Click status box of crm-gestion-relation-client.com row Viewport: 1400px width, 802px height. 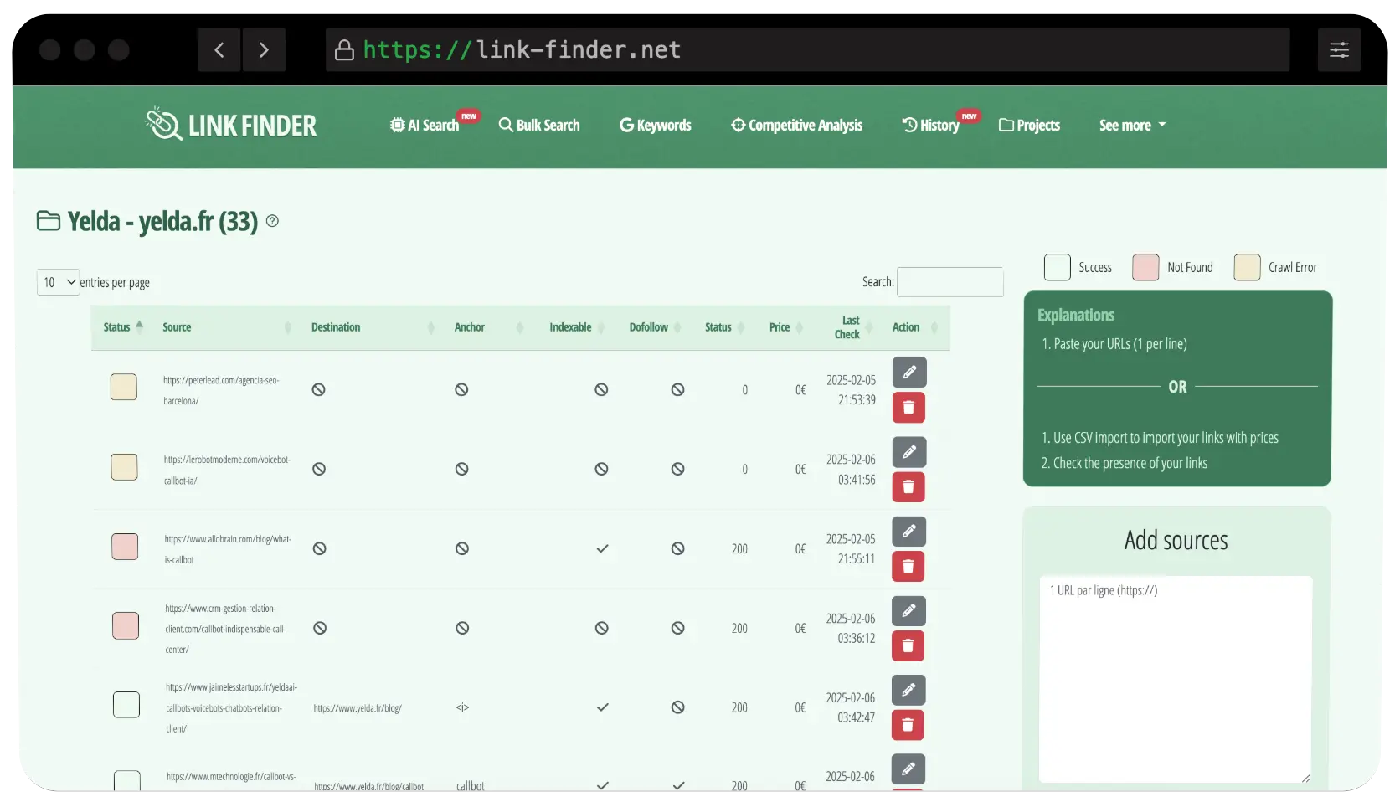pyautogui.click(x=126, y=625)
